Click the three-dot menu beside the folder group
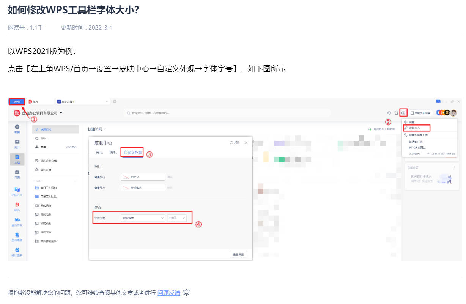The image size is (466, 304). [x=76, y=181]
